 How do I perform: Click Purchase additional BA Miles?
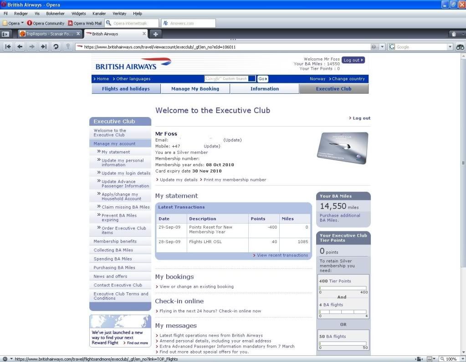tap(340, 218)
